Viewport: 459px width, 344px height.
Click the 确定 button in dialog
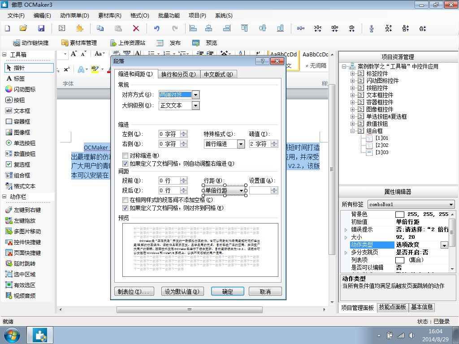point(227,292)
